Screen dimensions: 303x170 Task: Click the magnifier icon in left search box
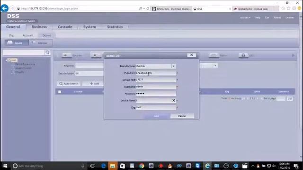click(x=47, y=52)
